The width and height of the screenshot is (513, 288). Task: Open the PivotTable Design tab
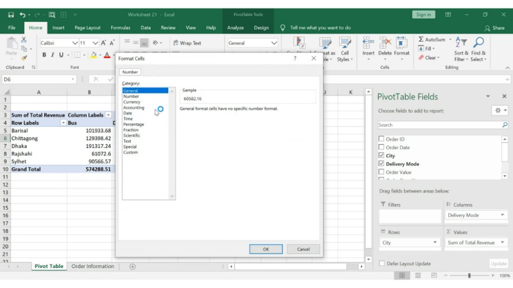pos(262,28)
